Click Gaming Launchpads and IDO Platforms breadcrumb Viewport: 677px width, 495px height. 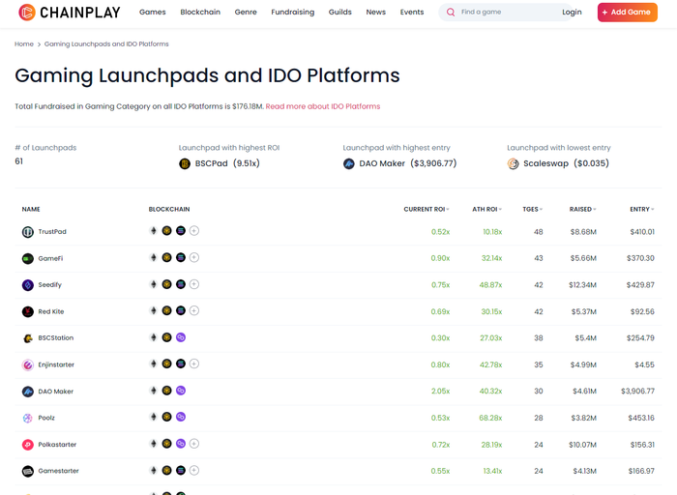click(x=106, y=44)
